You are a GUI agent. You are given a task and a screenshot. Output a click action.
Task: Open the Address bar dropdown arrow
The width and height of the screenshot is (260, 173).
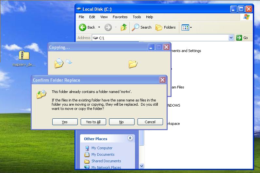point(231,38)
